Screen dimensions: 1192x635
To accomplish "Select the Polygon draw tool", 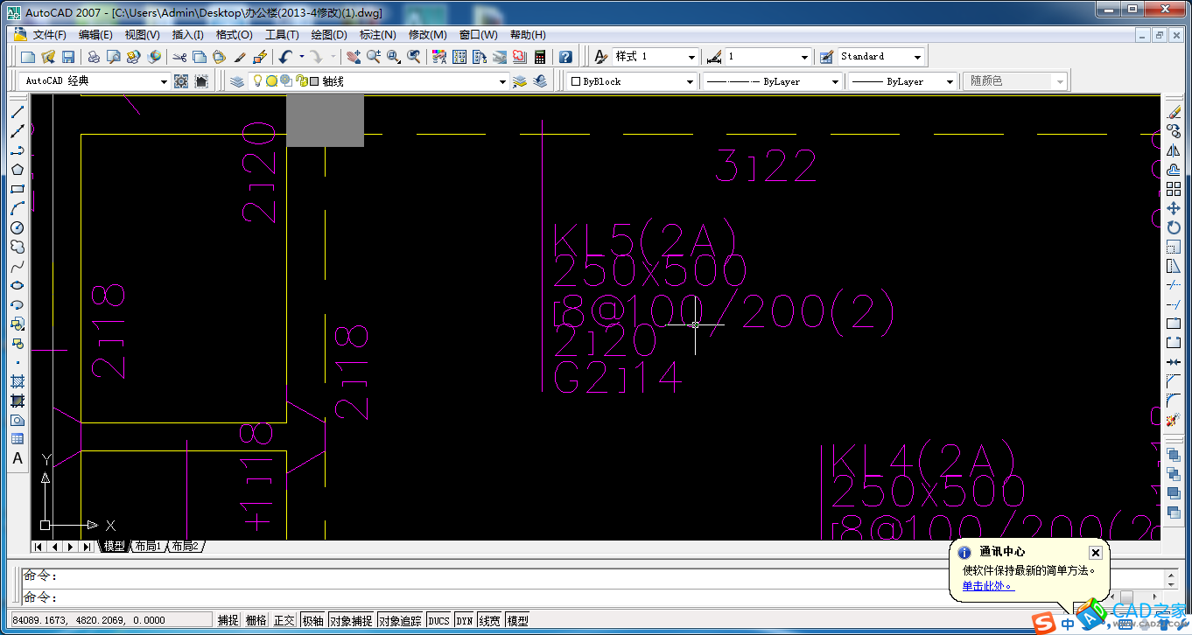I will [18, 170].
